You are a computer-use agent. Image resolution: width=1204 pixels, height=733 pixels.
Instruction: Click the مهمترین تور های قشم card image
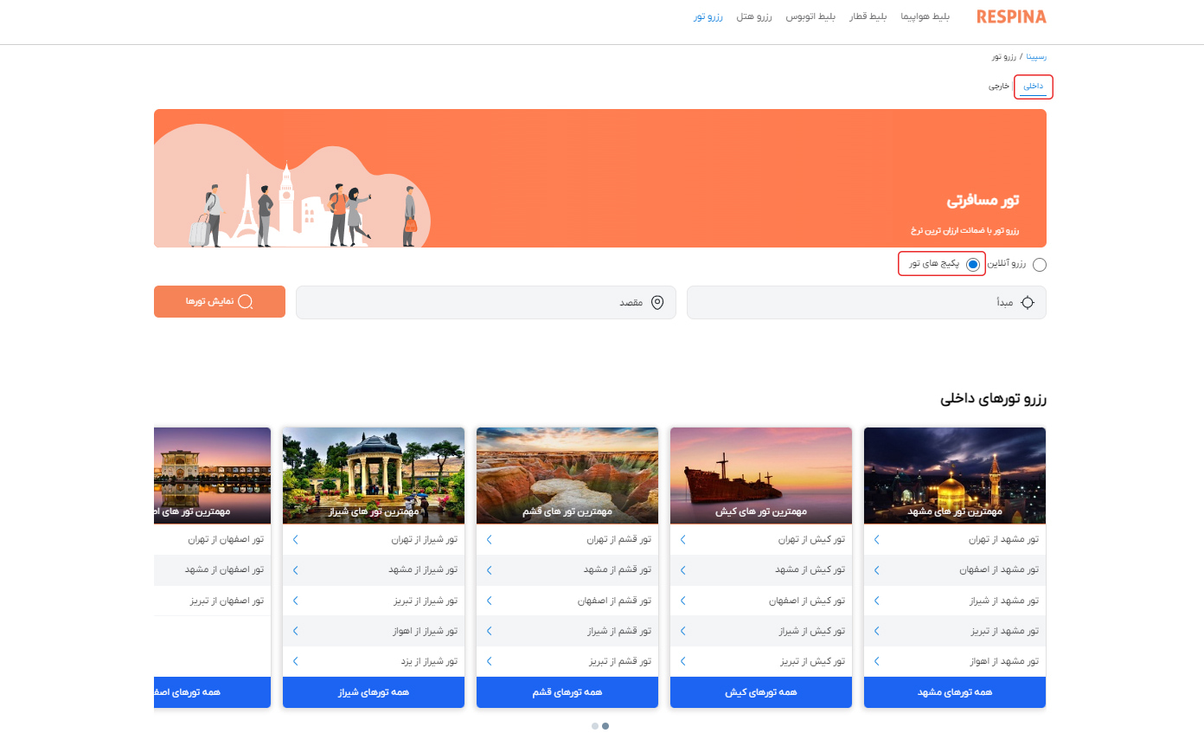tap(567, 475)
